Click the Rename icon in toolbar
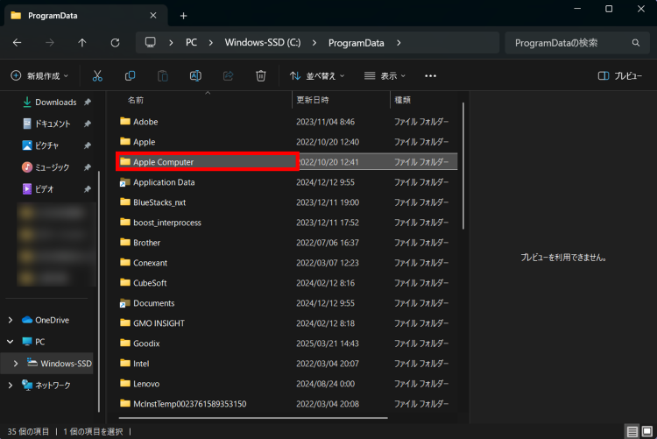Image resolution: width=657 pixels, height=439 pixels. click(x=195, y=76)
